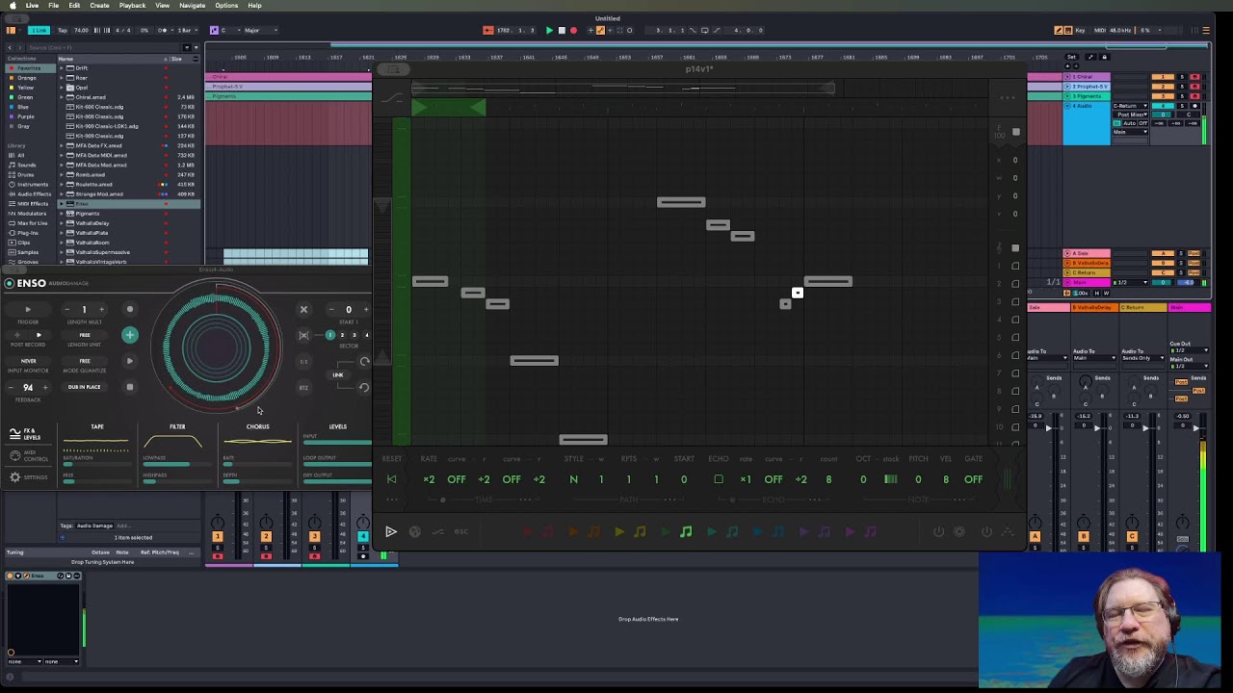
Task: Click the sequencer esc button
Action: [460, 531]
